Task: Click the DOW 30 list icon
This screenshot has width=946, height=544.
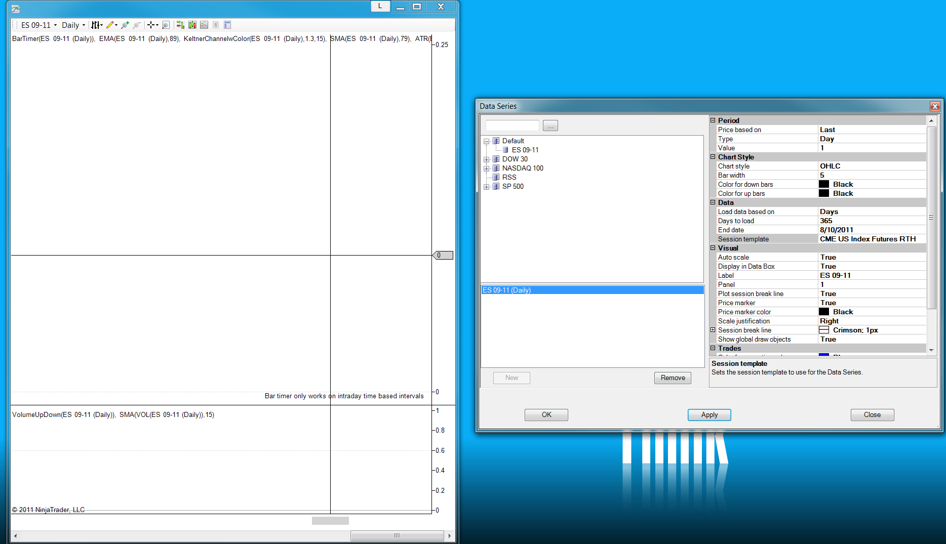Action: click(496, 159)
